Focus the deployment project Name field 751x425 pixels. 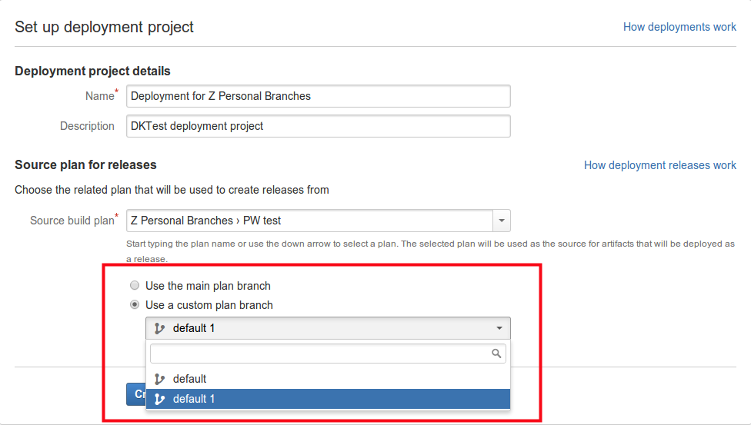319,96
